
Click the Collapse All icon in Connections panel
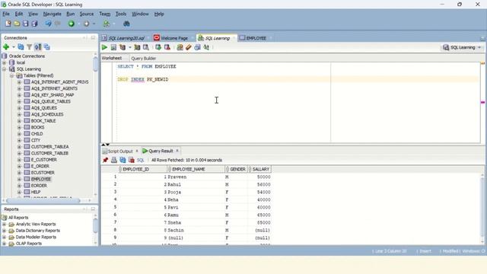46,47
